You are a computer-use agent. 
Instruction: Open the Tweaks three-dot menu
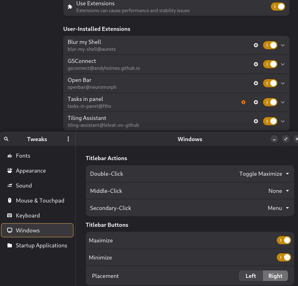click(x=68, y=139)
